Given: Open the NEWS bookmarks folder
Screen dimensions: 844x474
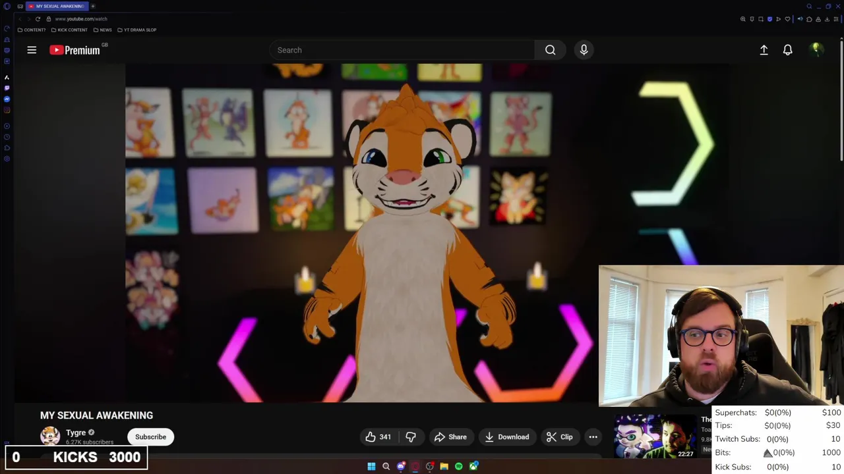Looking at the screenshot, I should 103,30.
